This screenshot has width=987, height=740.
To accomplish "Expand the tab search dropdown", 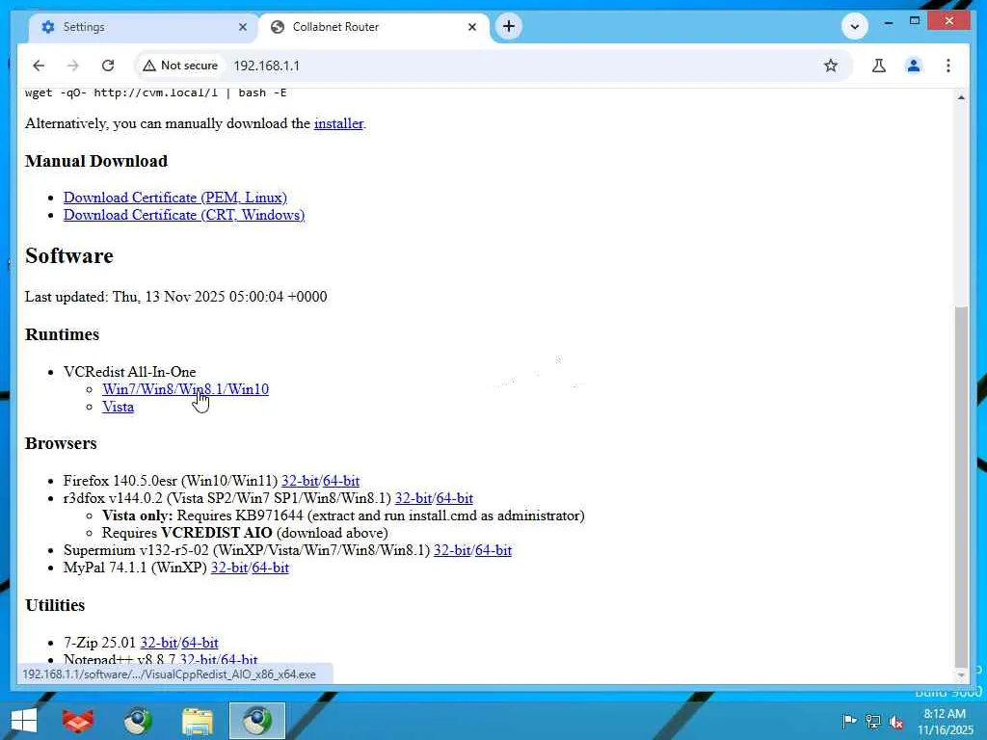I will [x=855, y=26].
